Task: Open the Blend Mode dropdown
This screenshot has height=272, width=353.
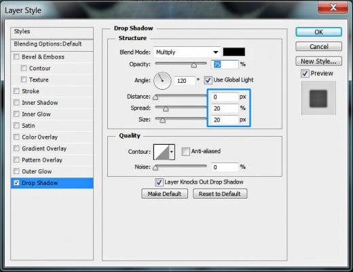Action: click(x=187, y=52)
